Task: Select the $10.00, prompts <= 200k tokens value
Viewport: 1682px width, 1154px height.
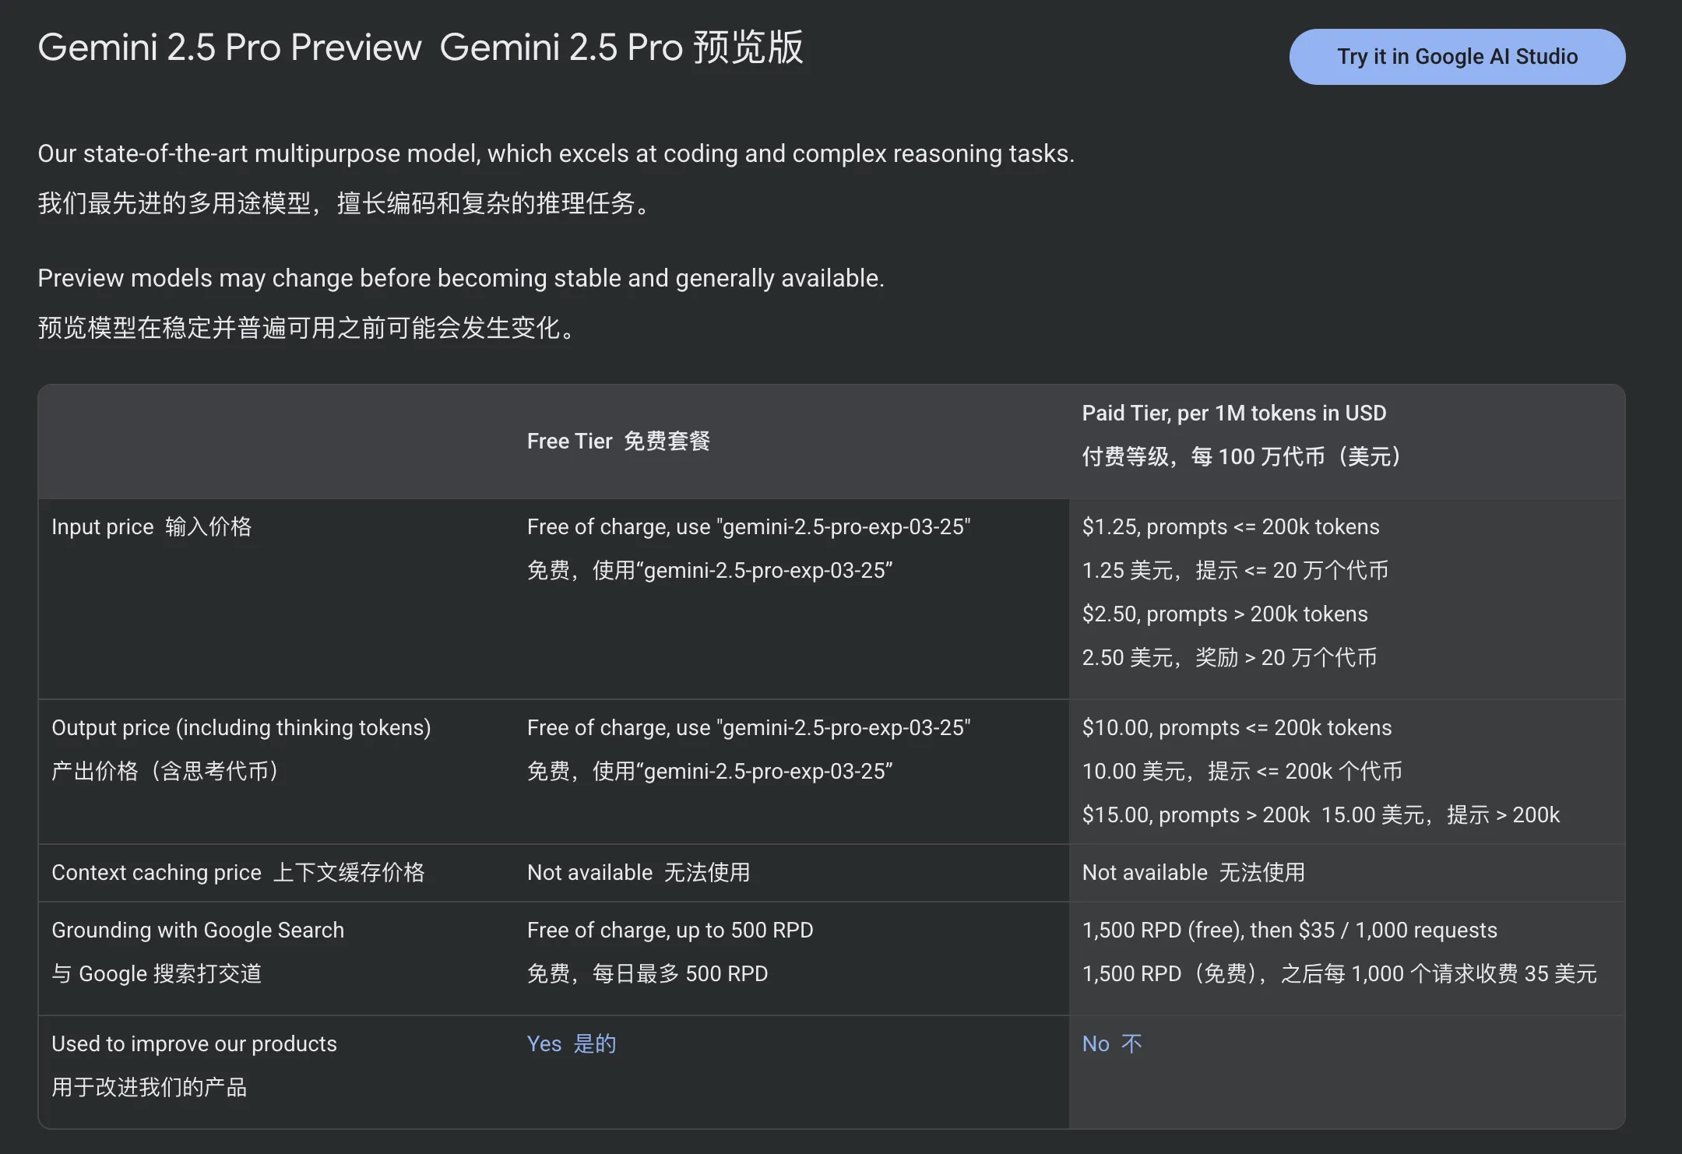Action: pos(1237,727)
